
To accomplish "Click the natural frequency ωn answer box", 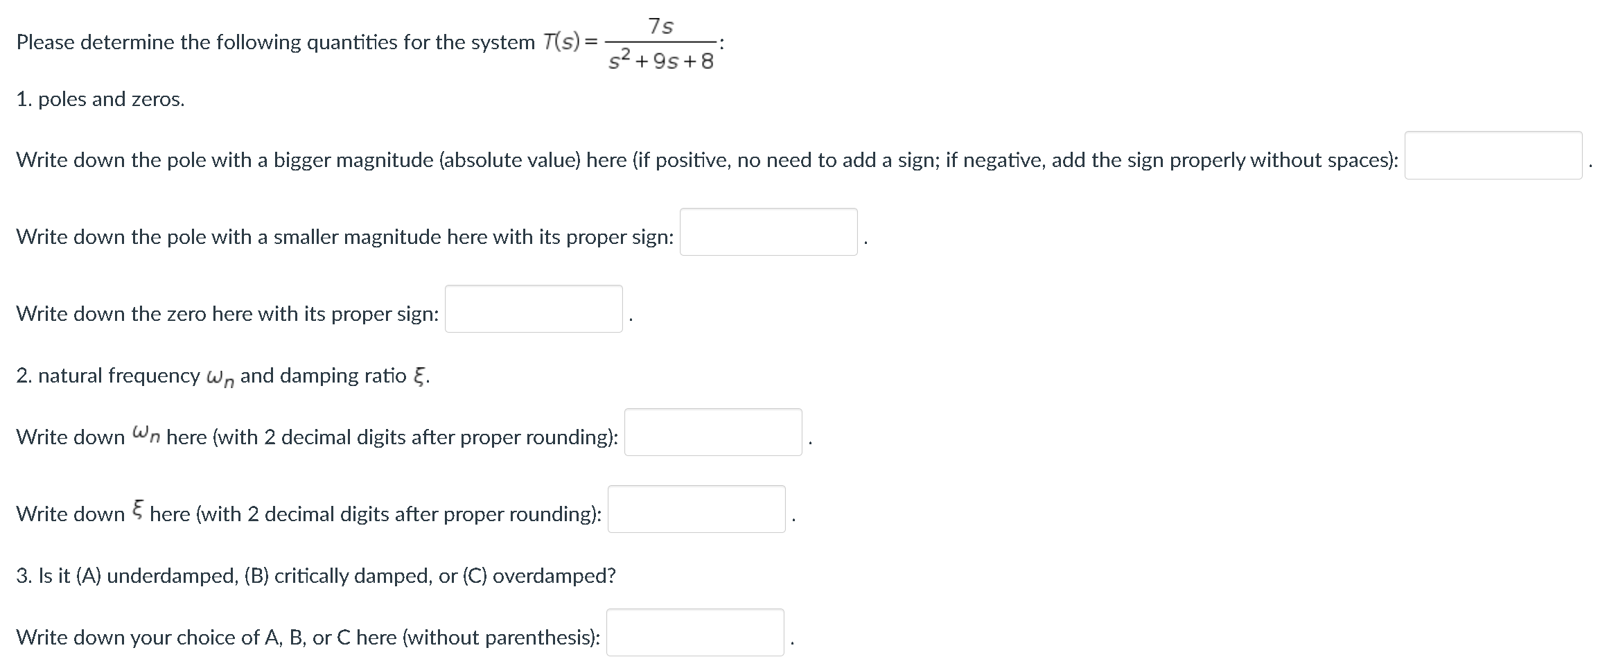I will (x=713, y=433).
